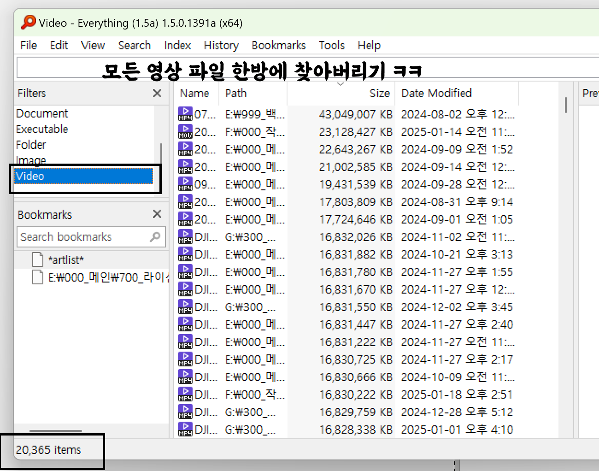
Task: Close the Bookmarks panel
Action: click(157, 214)
